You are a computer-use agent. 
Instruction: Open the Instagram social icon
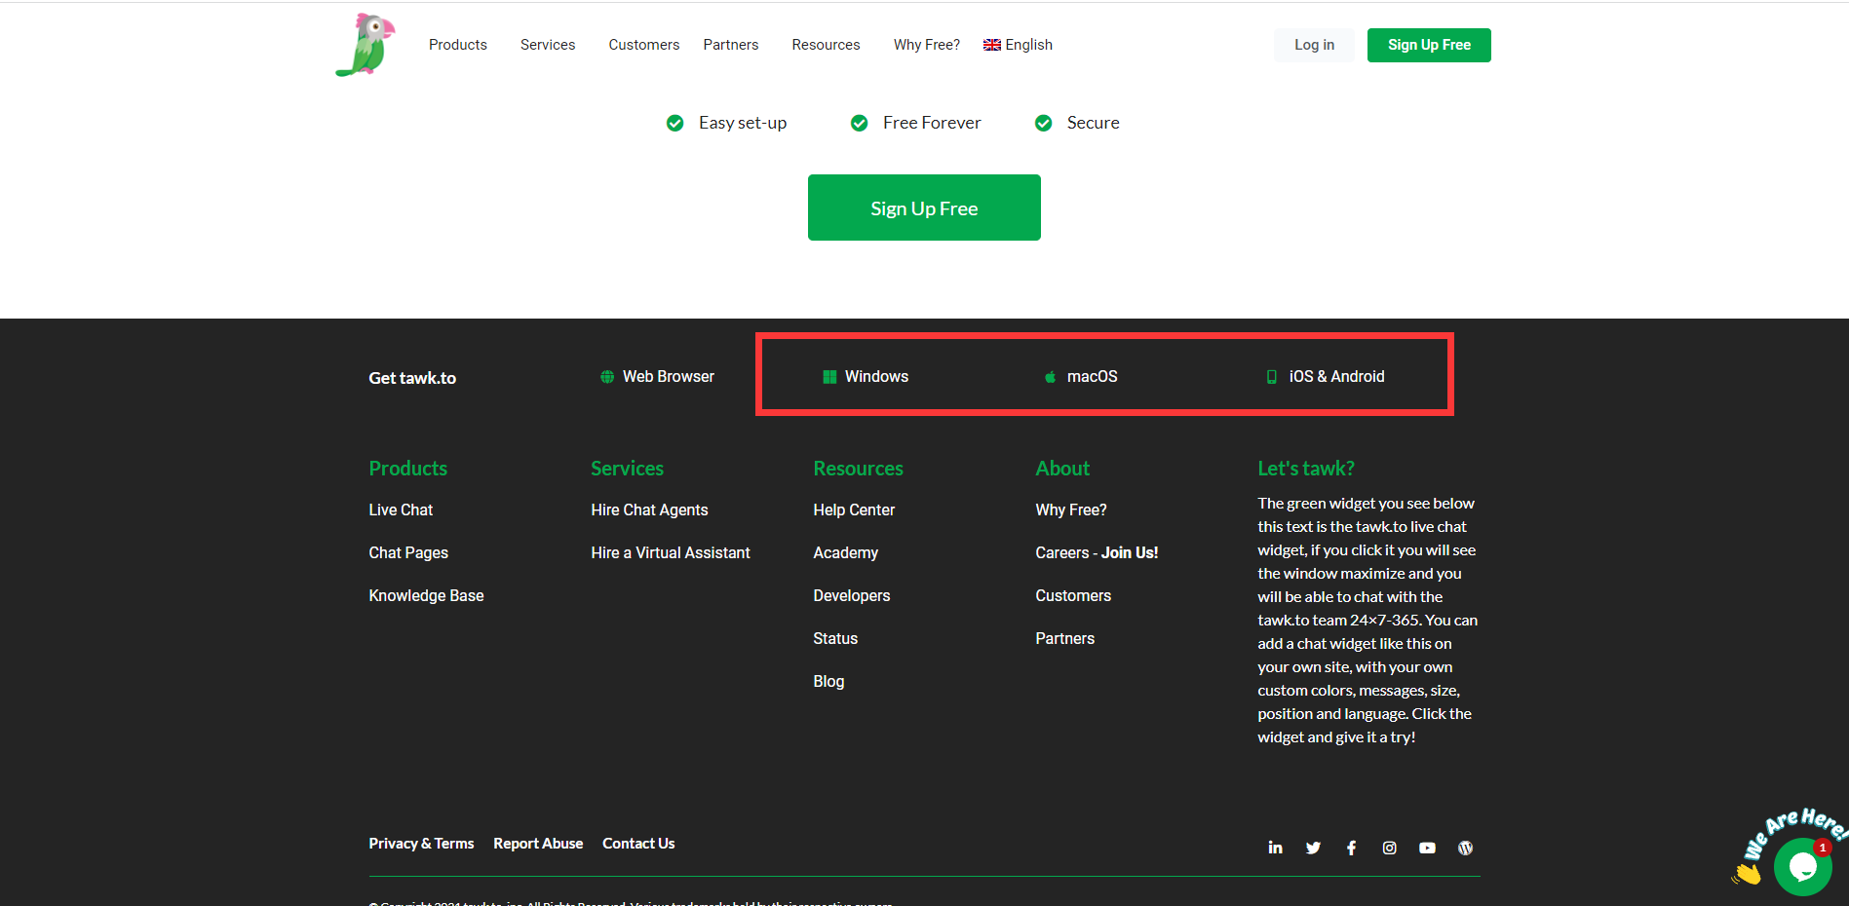click(1389, 848)
